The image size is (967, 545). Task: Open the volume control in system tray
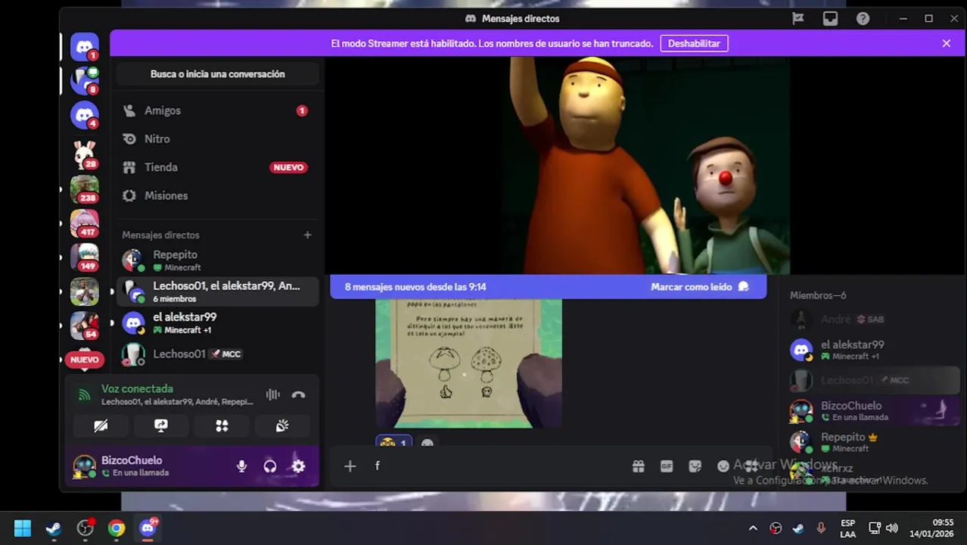pos(892,528)
